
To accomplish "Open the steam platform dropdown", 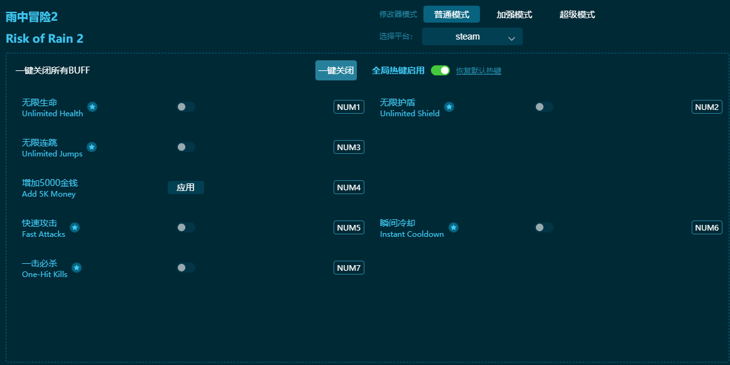I will tap(472, 36).
